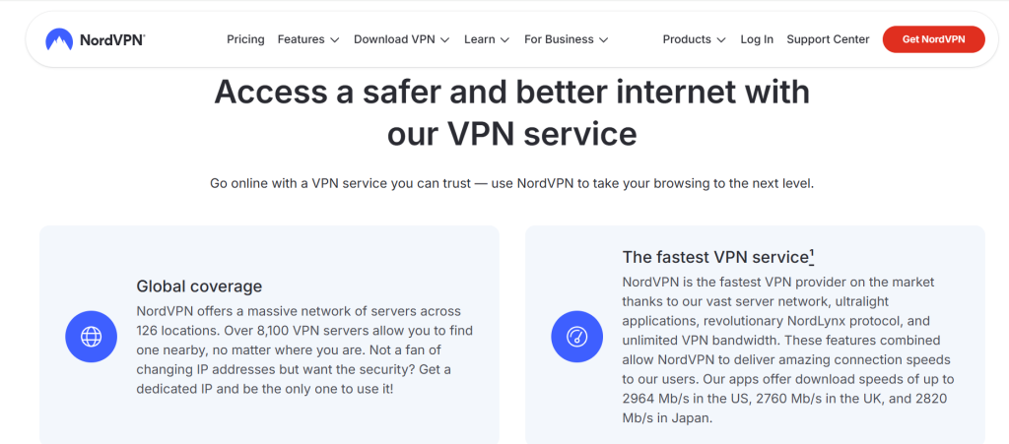Click the Global coverage heading
The image size is (1009, 444).
click(199, 285)
